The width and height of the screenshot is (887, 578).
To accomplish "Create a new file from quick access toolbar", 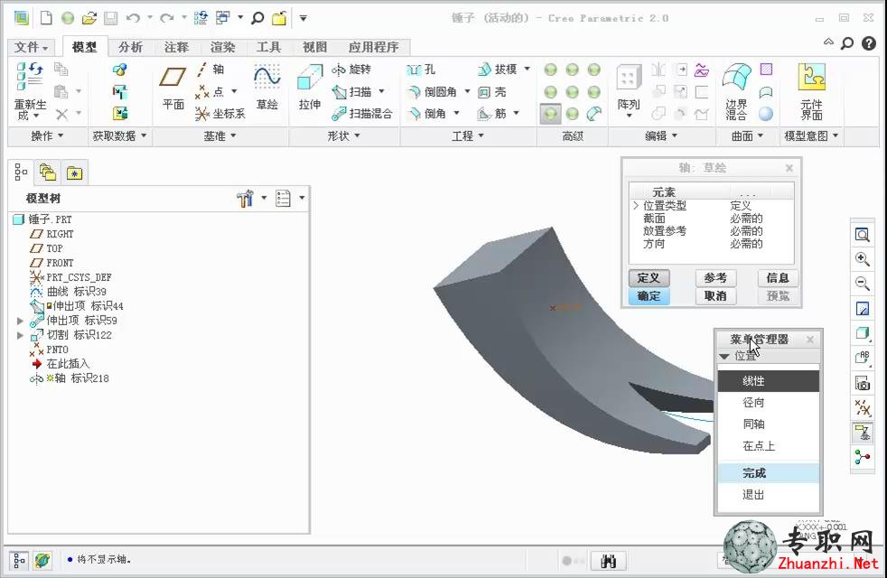I will pos(46,18).
